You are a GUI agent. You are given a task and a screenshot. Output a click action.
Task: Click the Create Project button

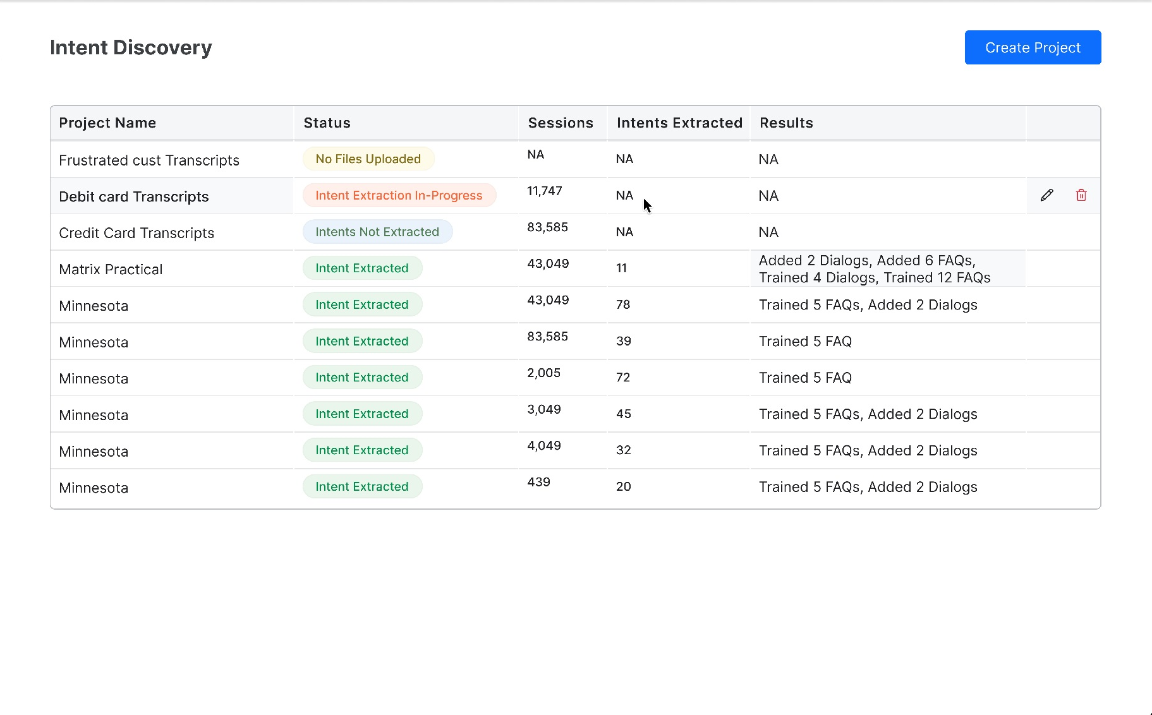(1032, 47)
